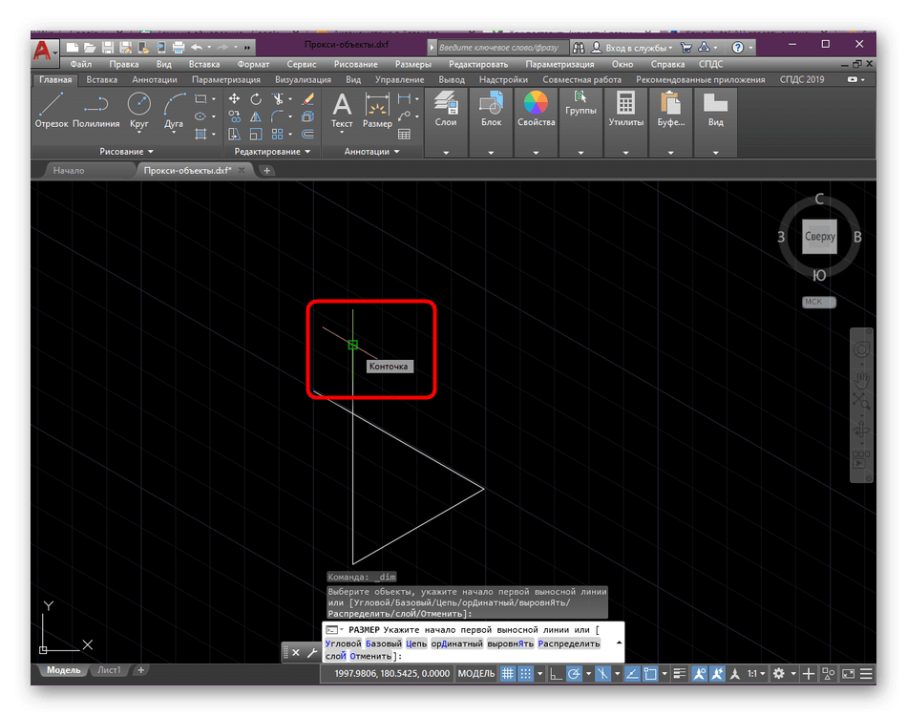
Task: Open the МСК coordinate system dropdown
Action: click(x=818, y=302)
